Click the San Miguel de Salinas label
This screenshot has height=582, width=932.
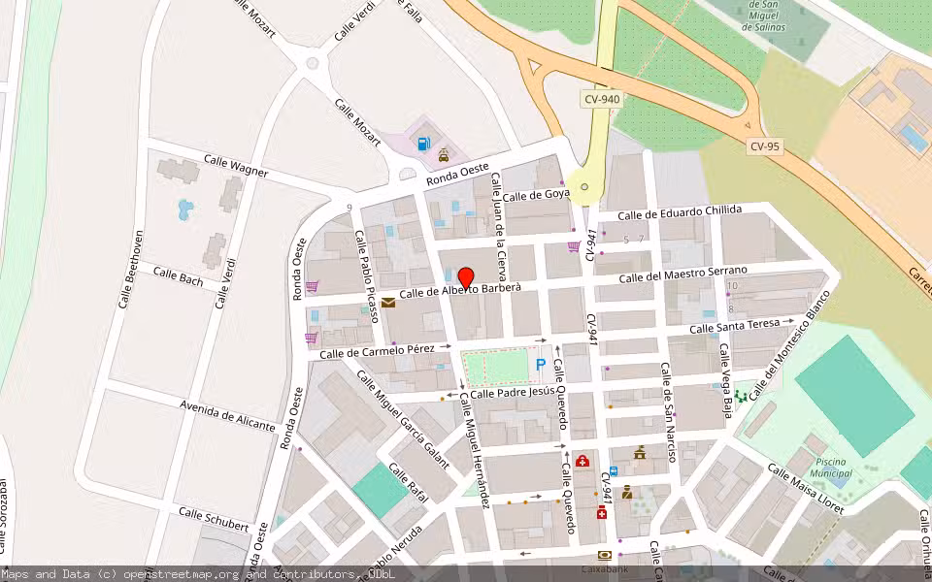pos(764,16)
